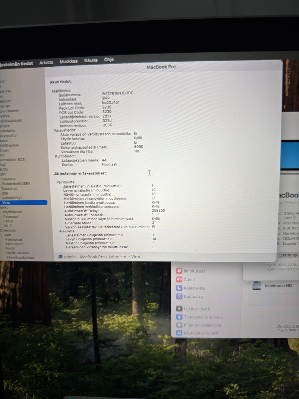Screen dimensions: 299x399
Task: Select the Keskity-tila moon icon
Action: (179, 288)
